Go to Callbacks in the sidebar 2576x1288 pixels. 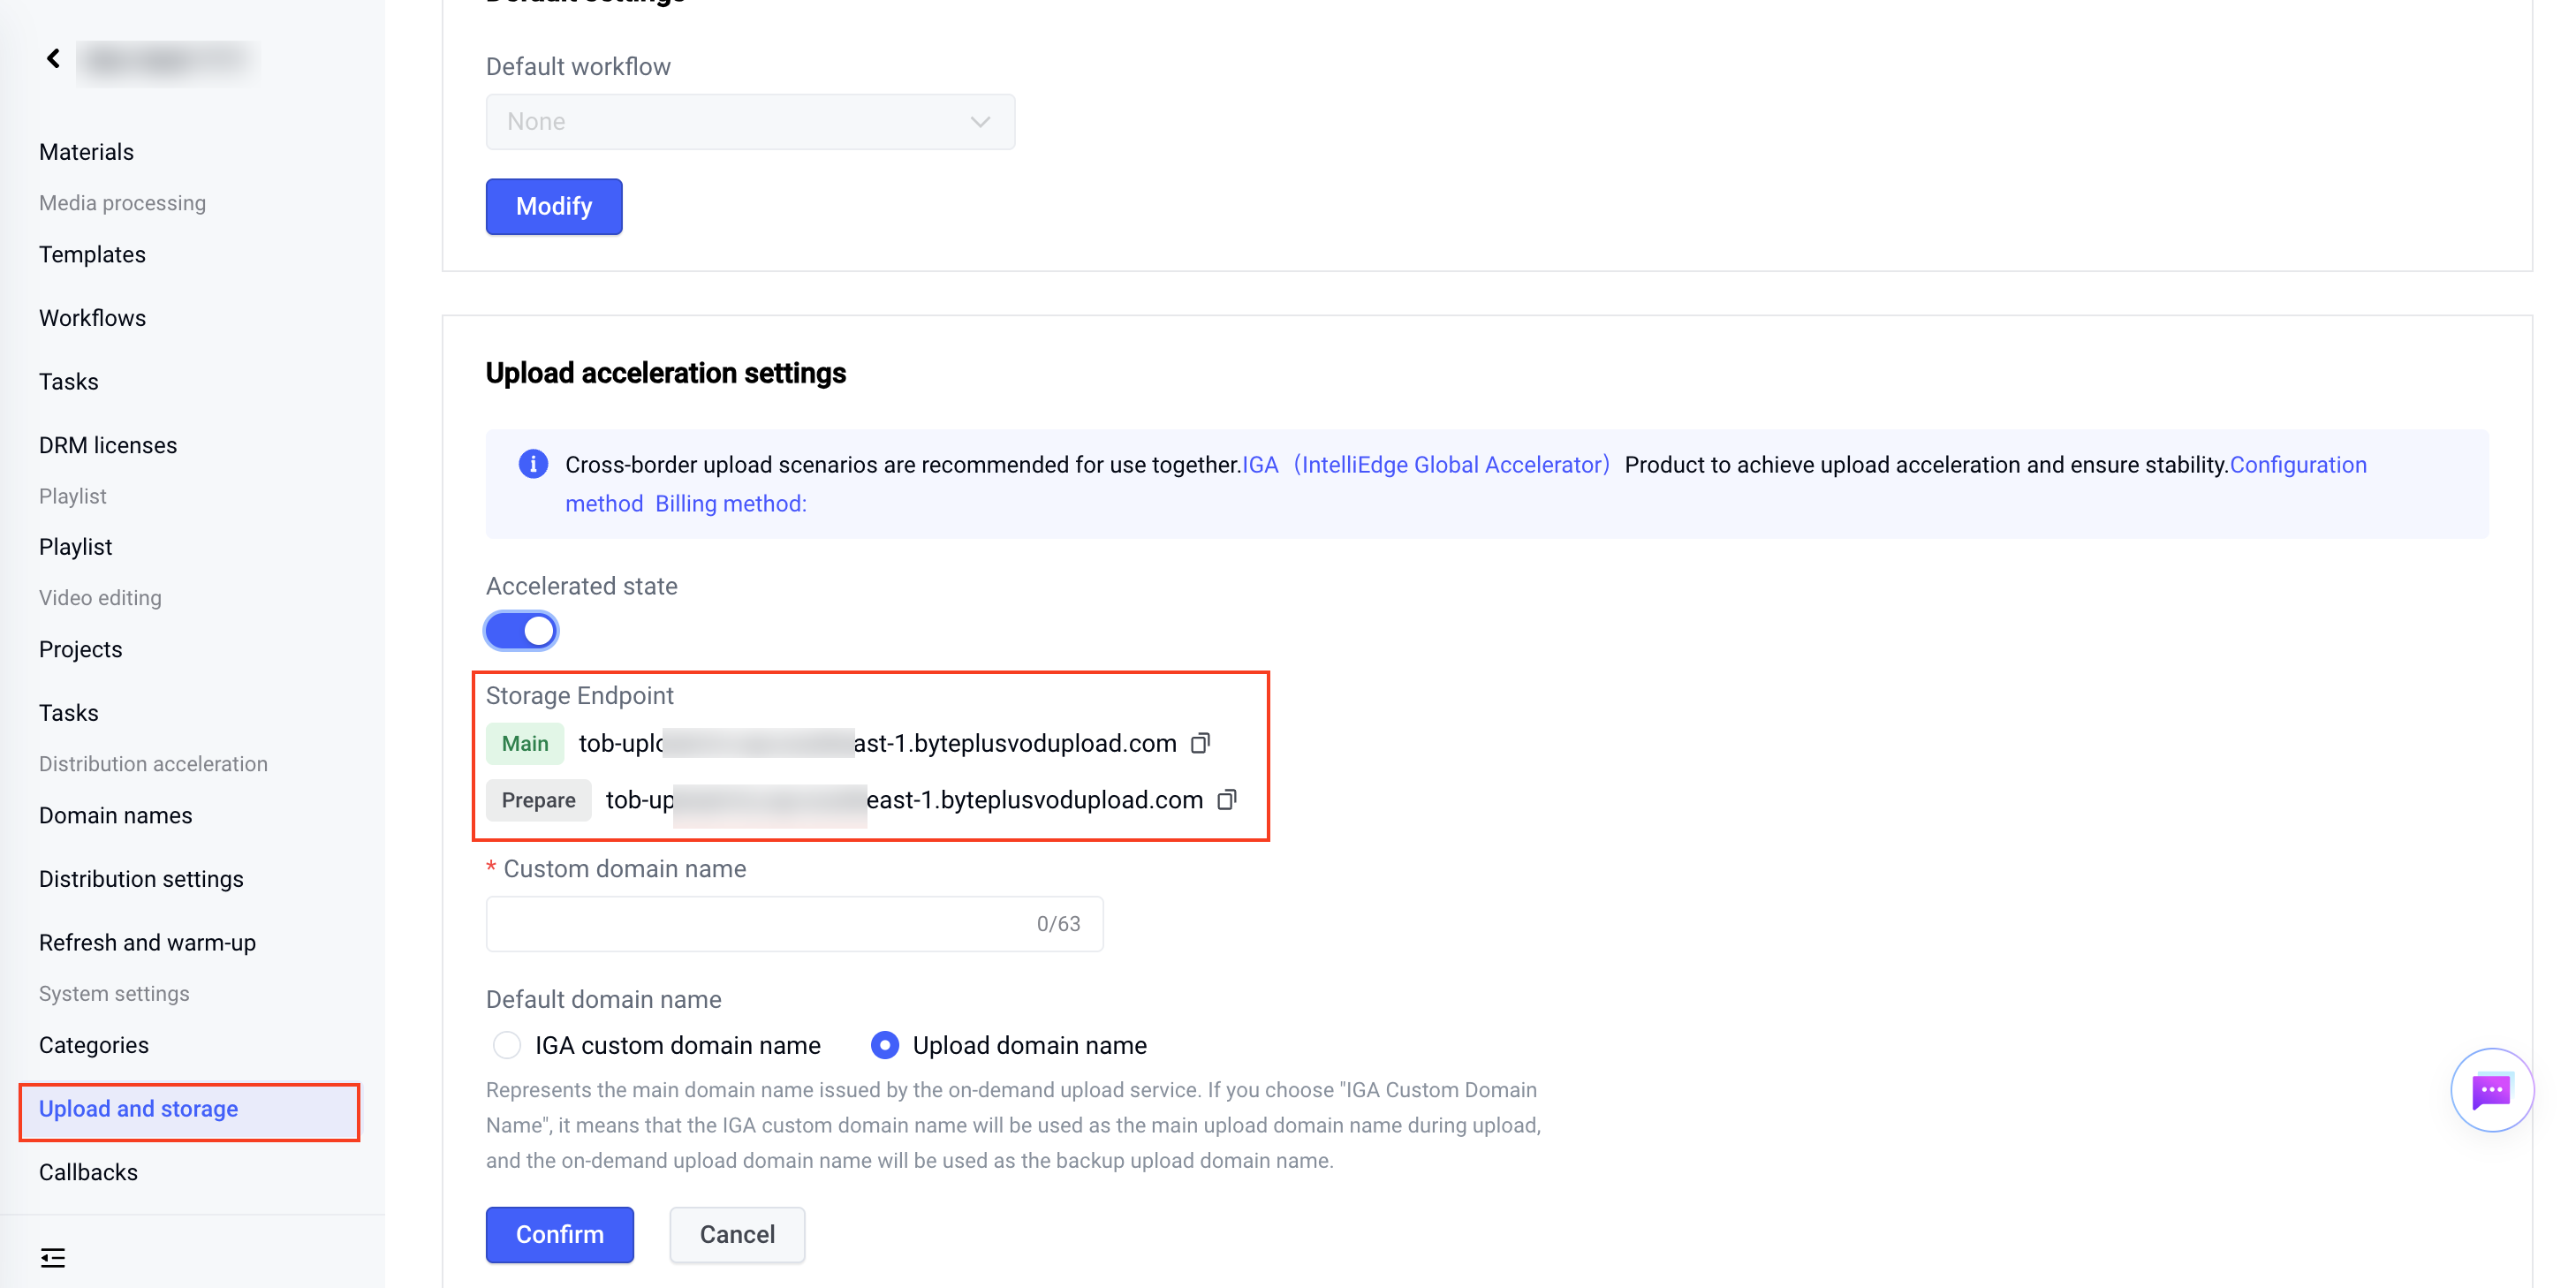(88, 1172)
